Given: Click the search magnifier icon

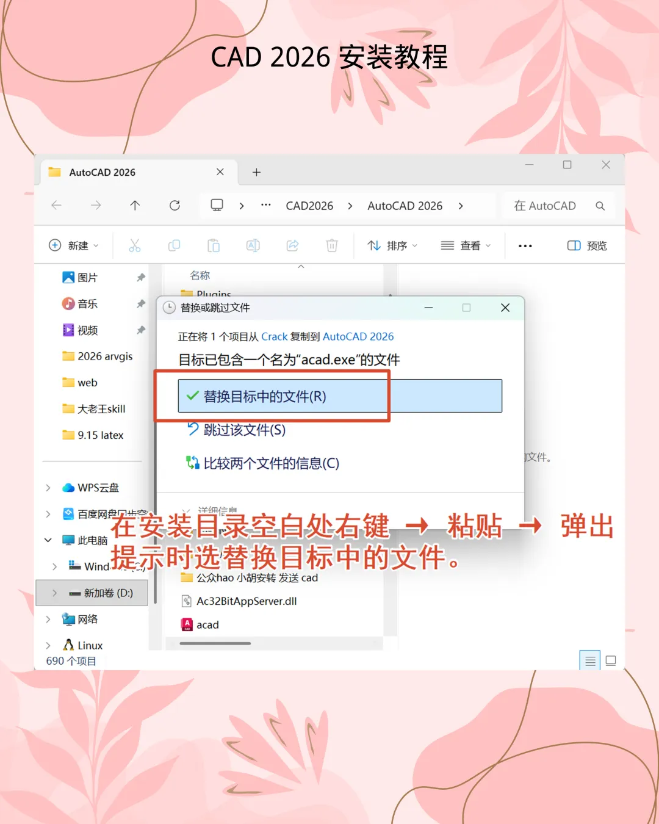Looking at the screenshot, I should [x=600, y=206].
